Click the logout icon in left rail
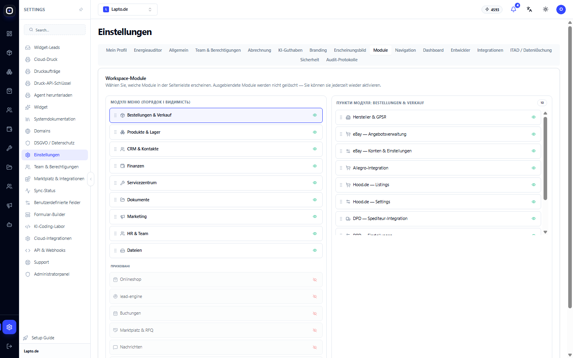573x358 pixels. pos(10,346)
